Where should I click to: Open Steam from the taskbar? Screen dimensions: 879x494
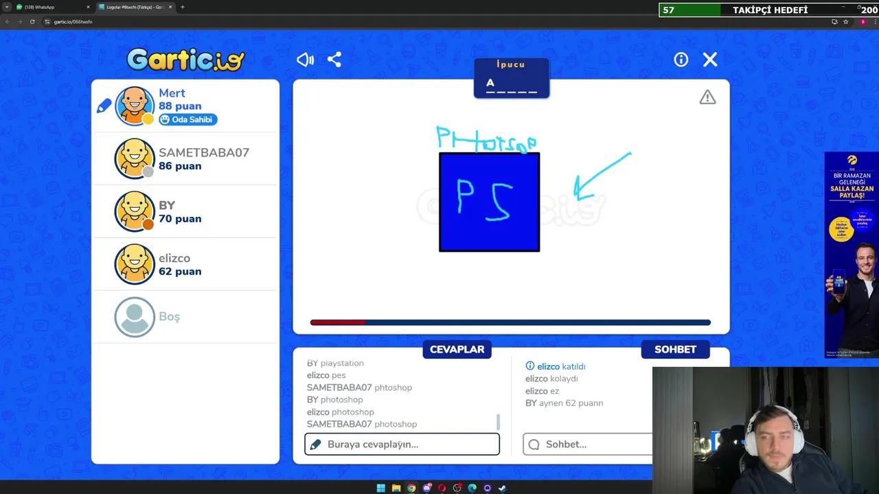(502, 488)
